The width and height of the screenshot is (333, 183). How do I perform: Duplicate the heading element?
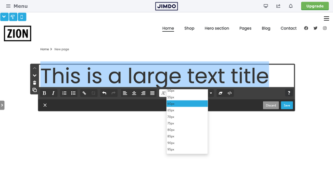coord(35,90)
